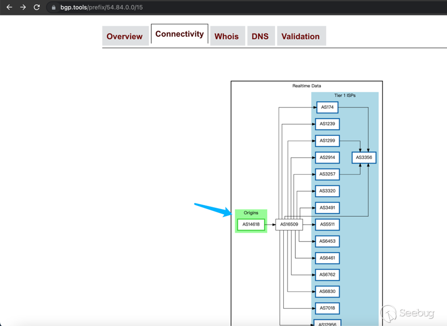Screen dimensions: 447x326
Task: Click the AS16509 node in the graph
Action: click(289, 225)
